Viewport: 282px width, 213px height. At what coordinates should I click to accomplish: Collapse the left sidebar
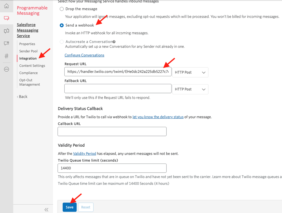click(46, 210)
